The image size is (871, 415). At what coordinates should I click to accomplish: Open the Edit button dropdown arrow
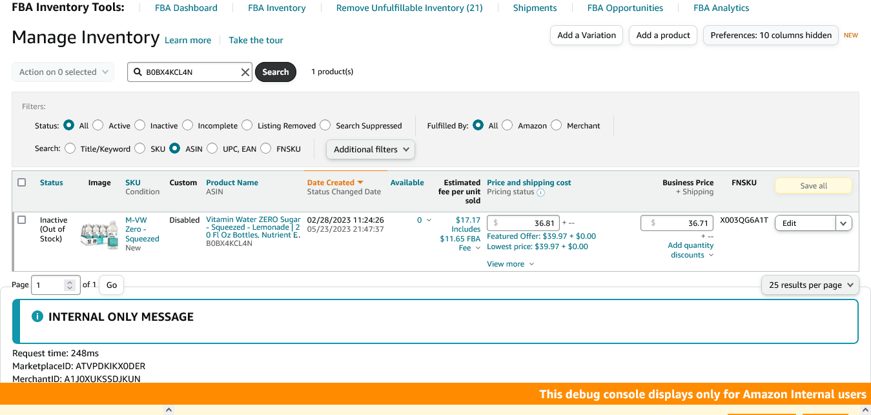(844, 223)
